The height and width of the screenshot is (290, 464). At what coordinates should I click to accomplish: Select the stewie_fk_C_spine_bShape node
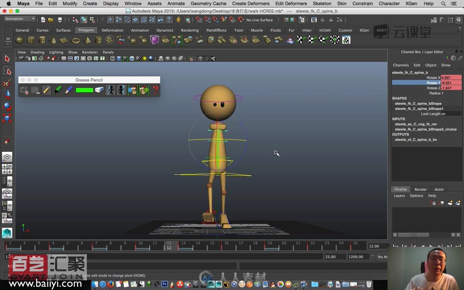[418, 104]
